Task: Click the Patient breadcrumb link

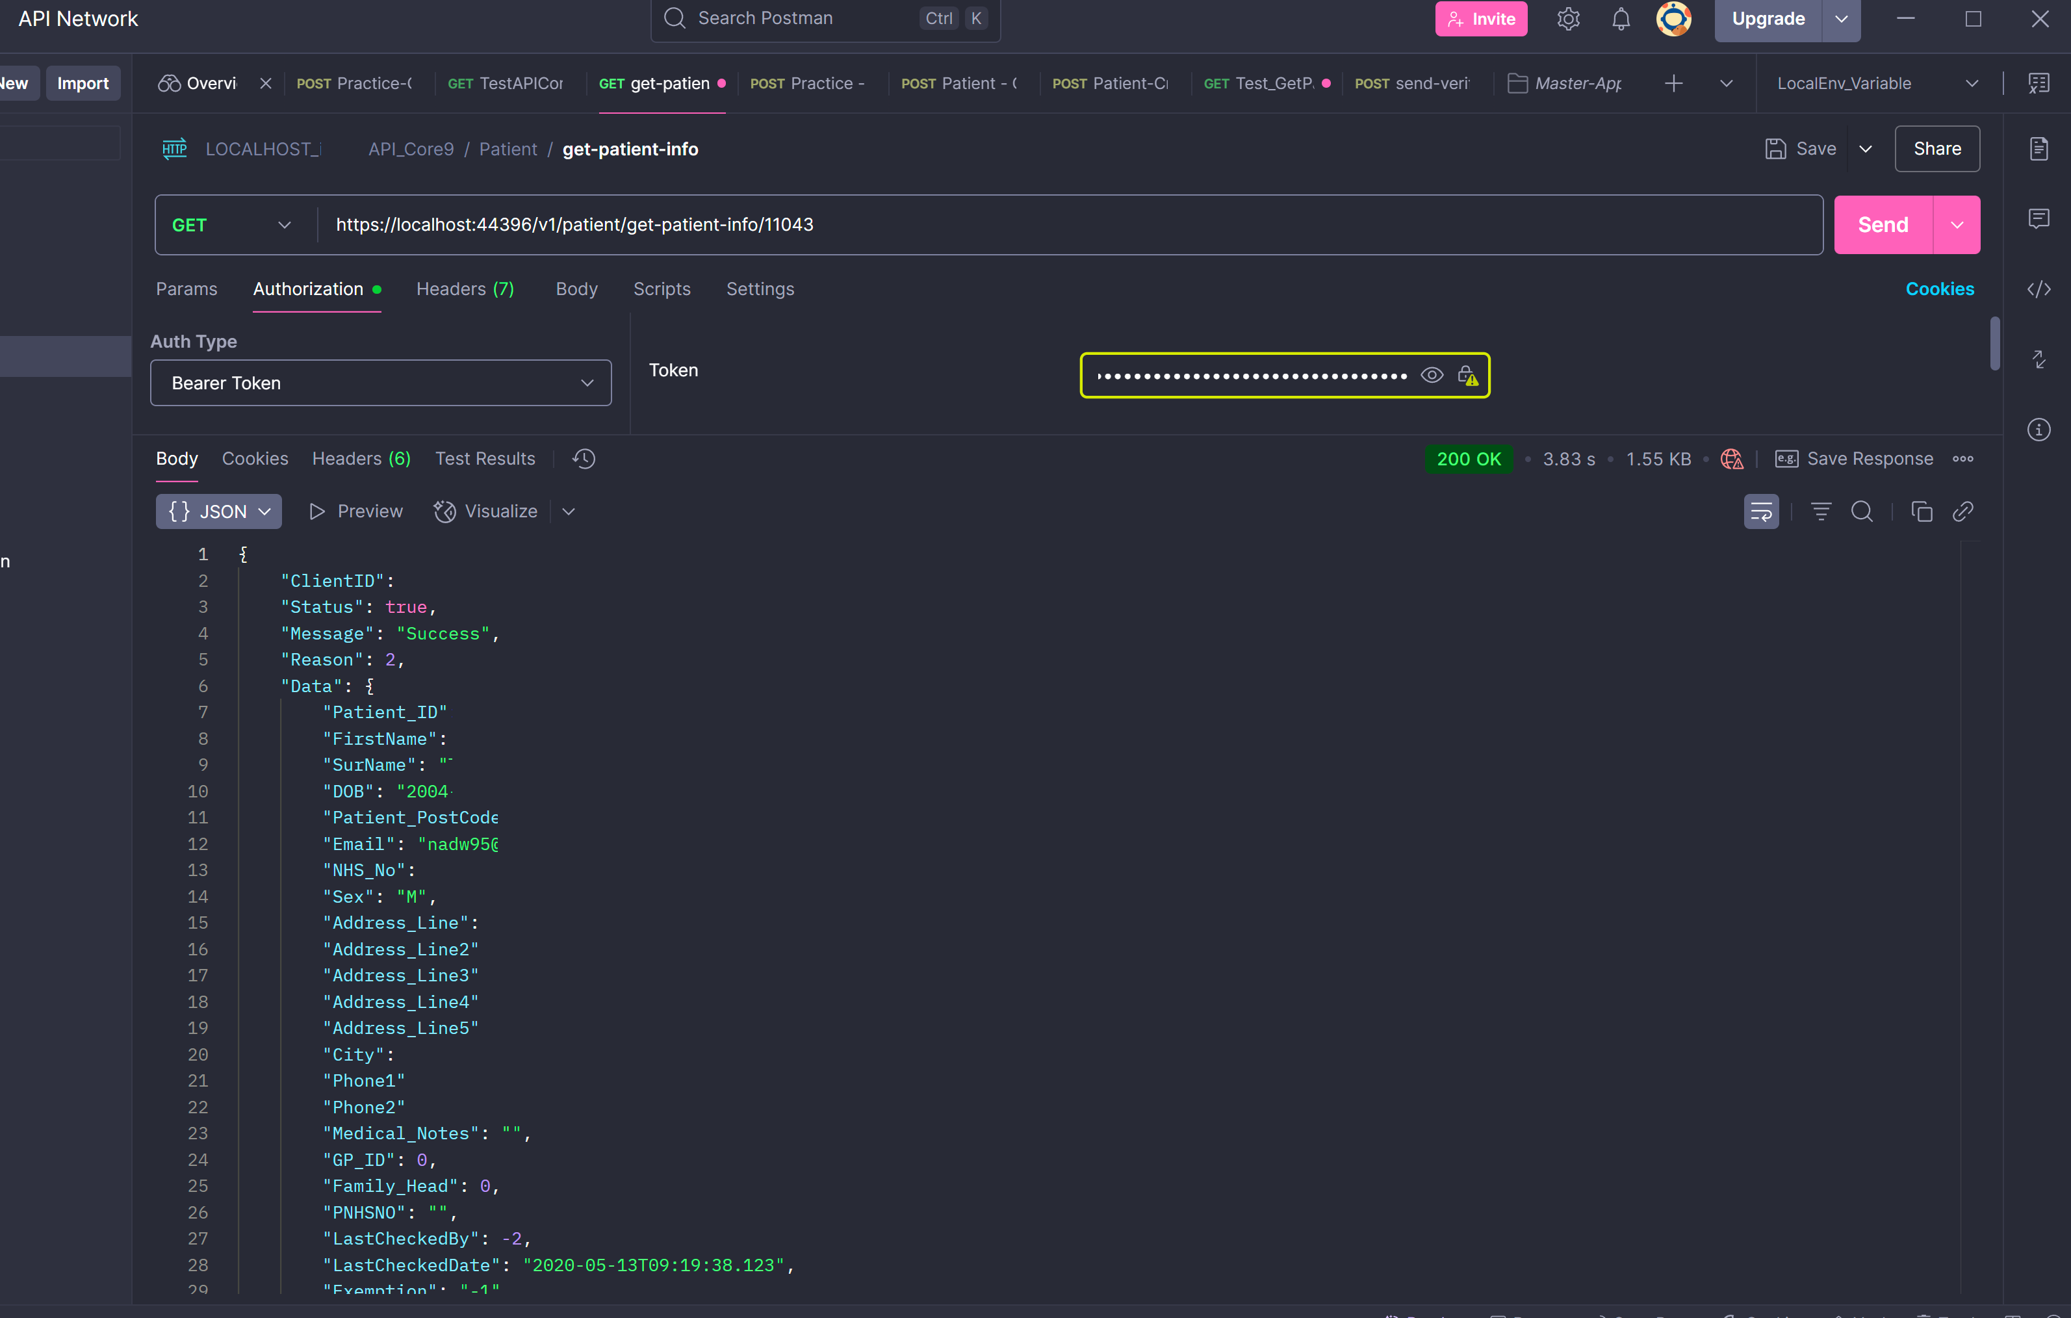Action: click(x=508, y=149)
